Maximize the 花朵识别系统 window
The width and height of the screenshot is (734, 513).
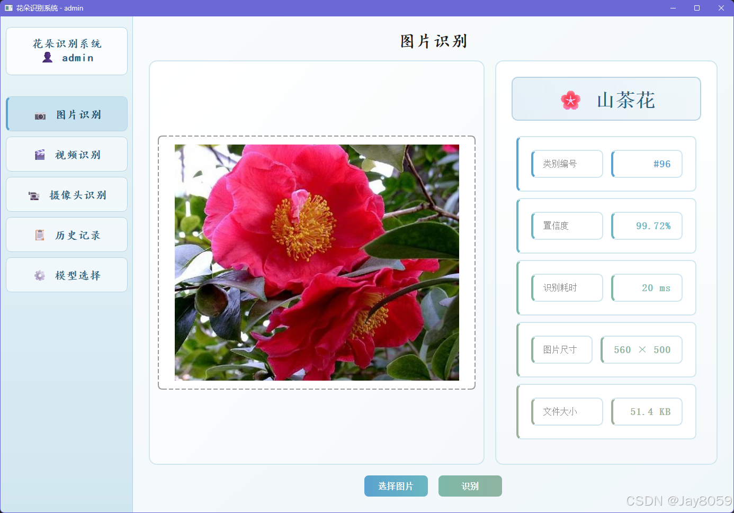(x=697, y=8)
